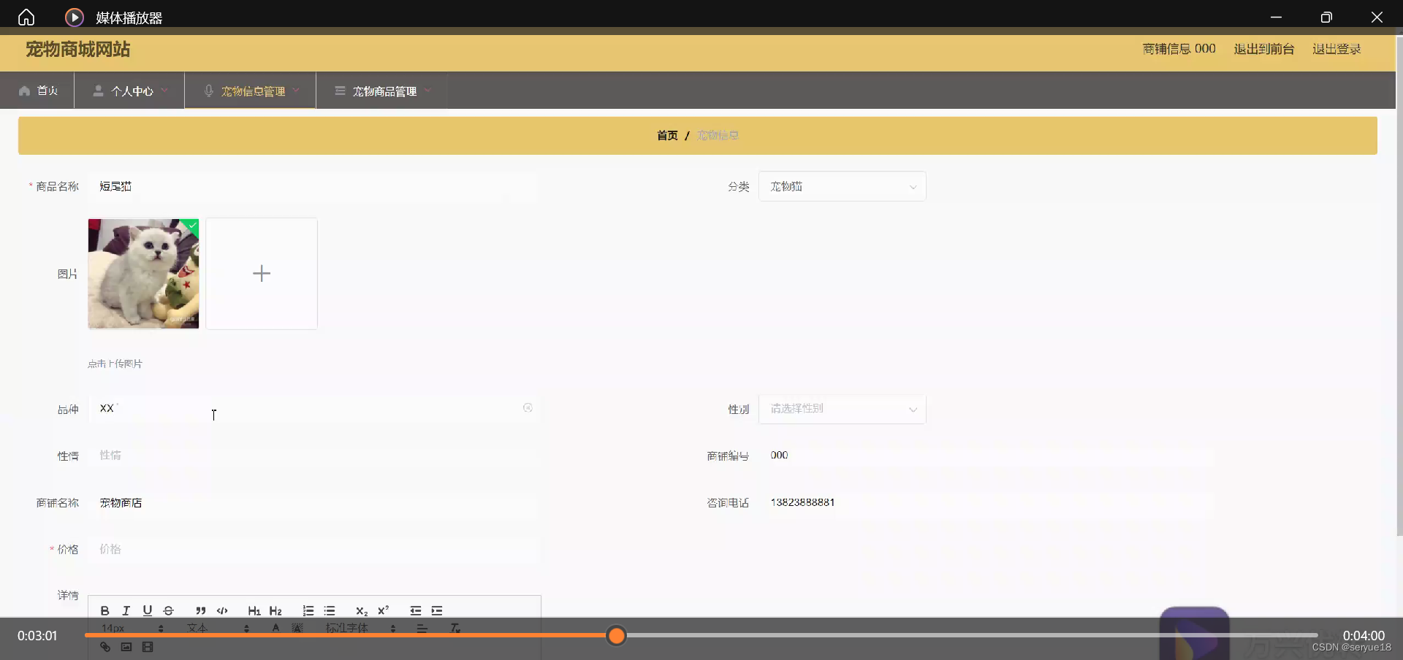Expand the 宠物商品管理 menu
Screen dimensions: 1403x660
(383, 91)
